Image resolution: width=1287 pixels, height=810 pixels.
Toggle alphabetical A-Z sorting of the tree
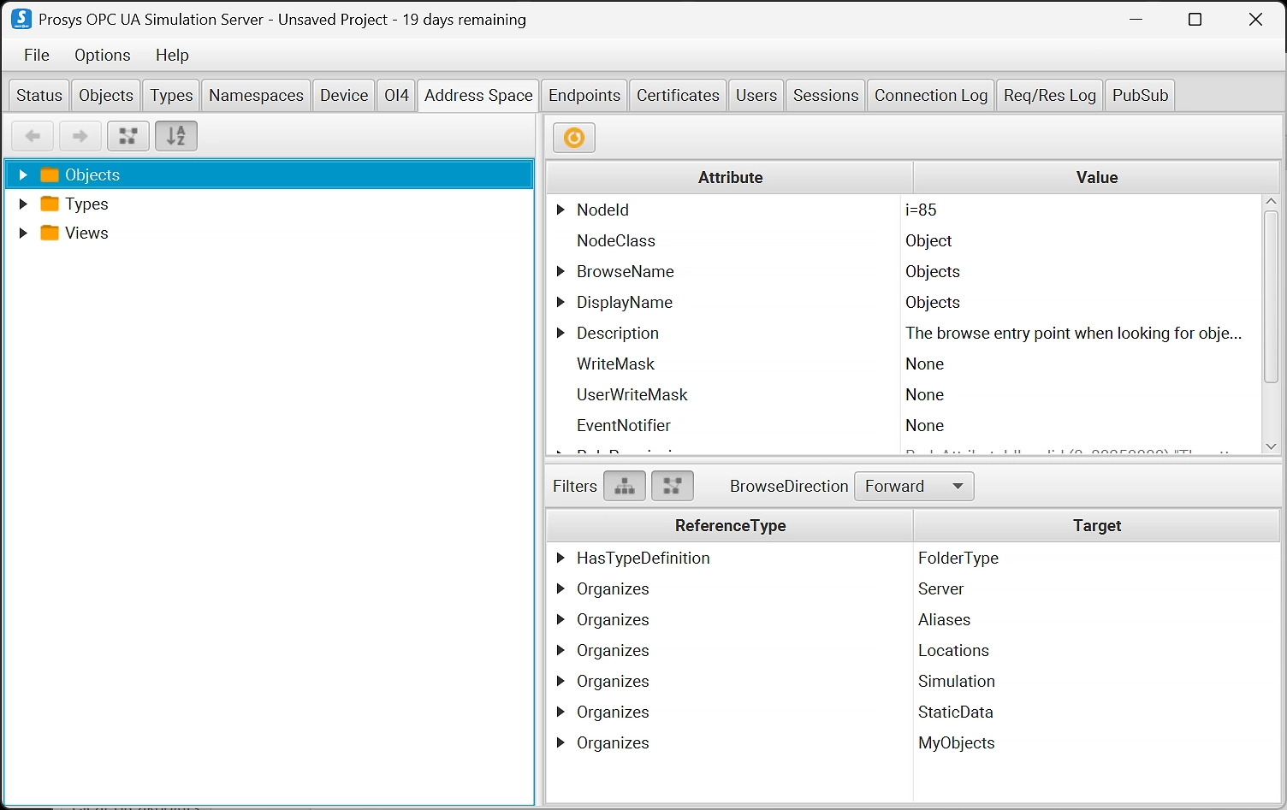click(x=176, y=136)
